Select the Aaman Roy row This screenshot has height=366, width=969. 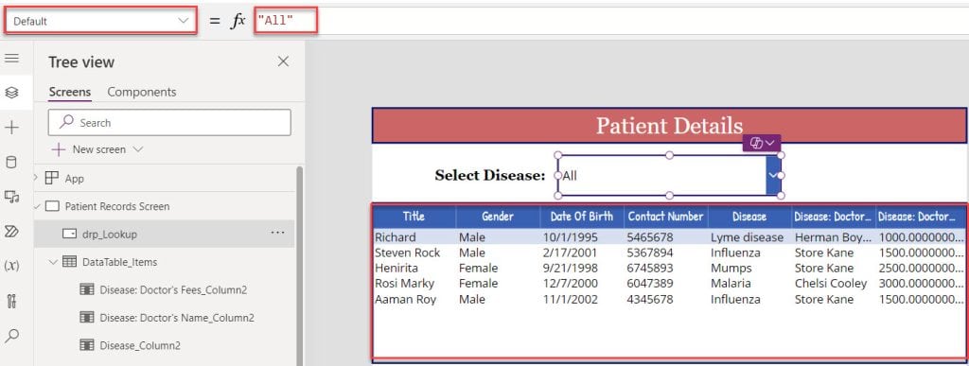pos(669,300)
